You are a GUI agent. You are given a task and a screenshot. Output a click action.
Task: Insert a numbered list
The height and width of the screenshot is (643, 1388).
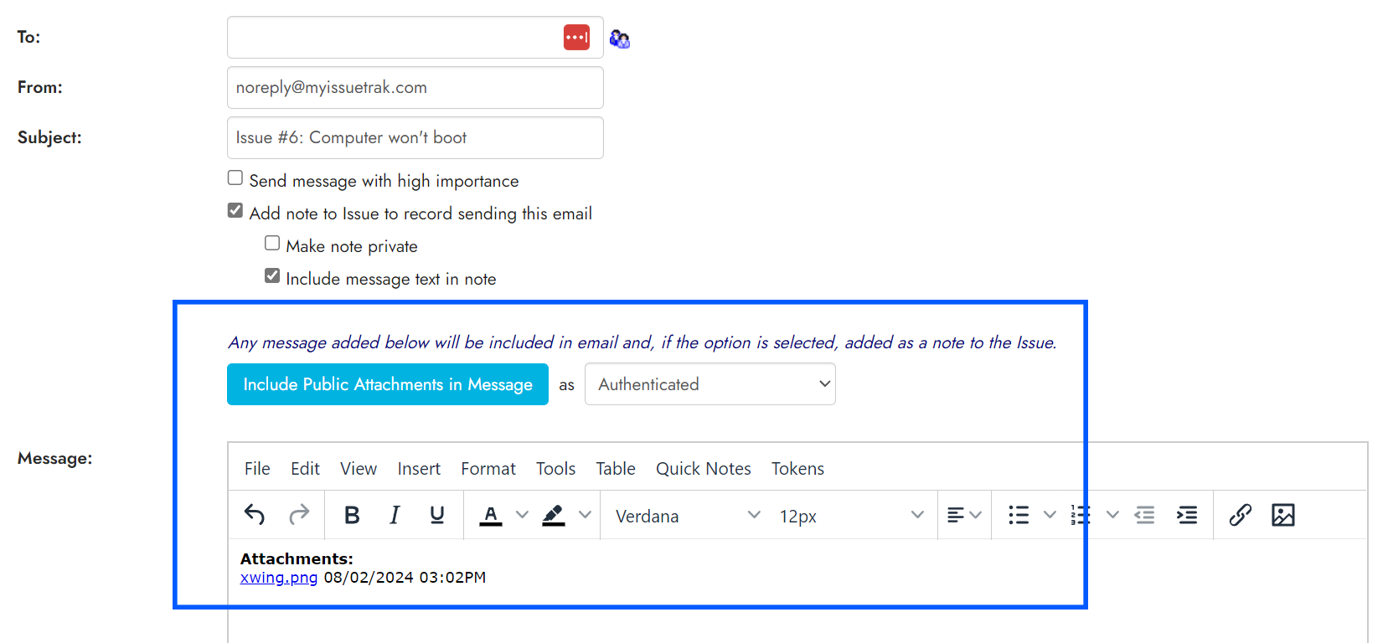[1081, 515]
